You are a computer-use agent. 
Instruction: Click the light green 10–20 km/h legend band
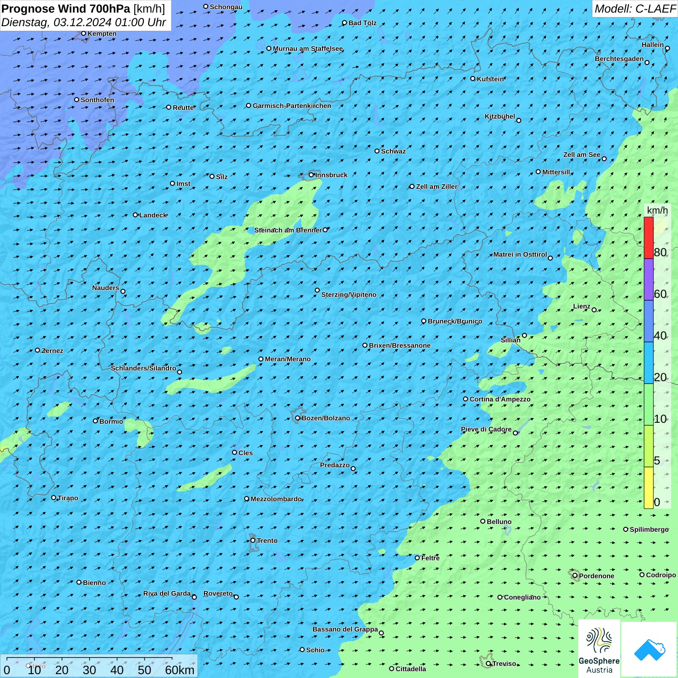pyautogui.click(x=648, y=404)
